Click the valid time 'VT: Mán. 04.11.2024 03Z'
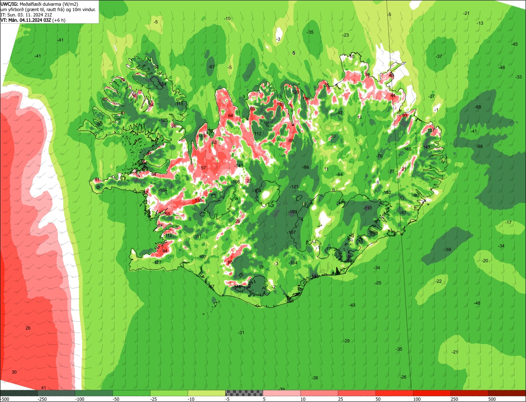526x402 pixels. (25, 20)
